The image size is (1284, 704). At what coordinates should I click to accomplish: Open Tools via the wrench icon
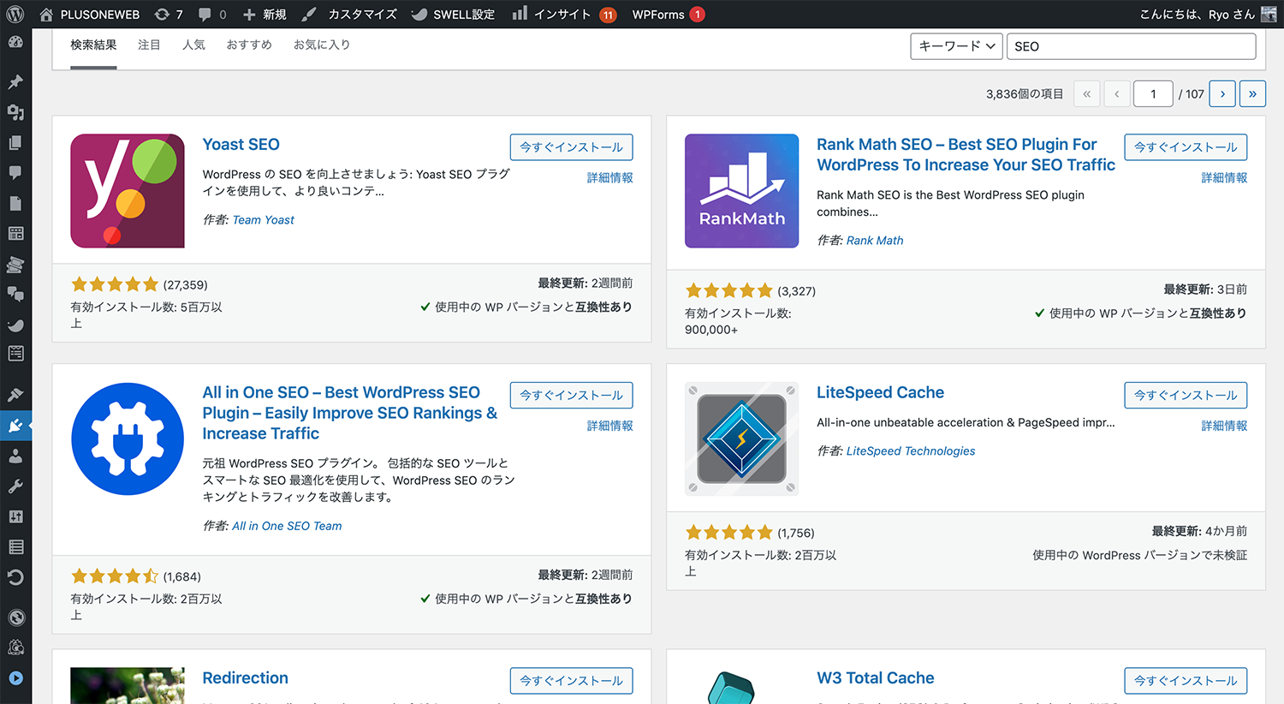(16, 486)
